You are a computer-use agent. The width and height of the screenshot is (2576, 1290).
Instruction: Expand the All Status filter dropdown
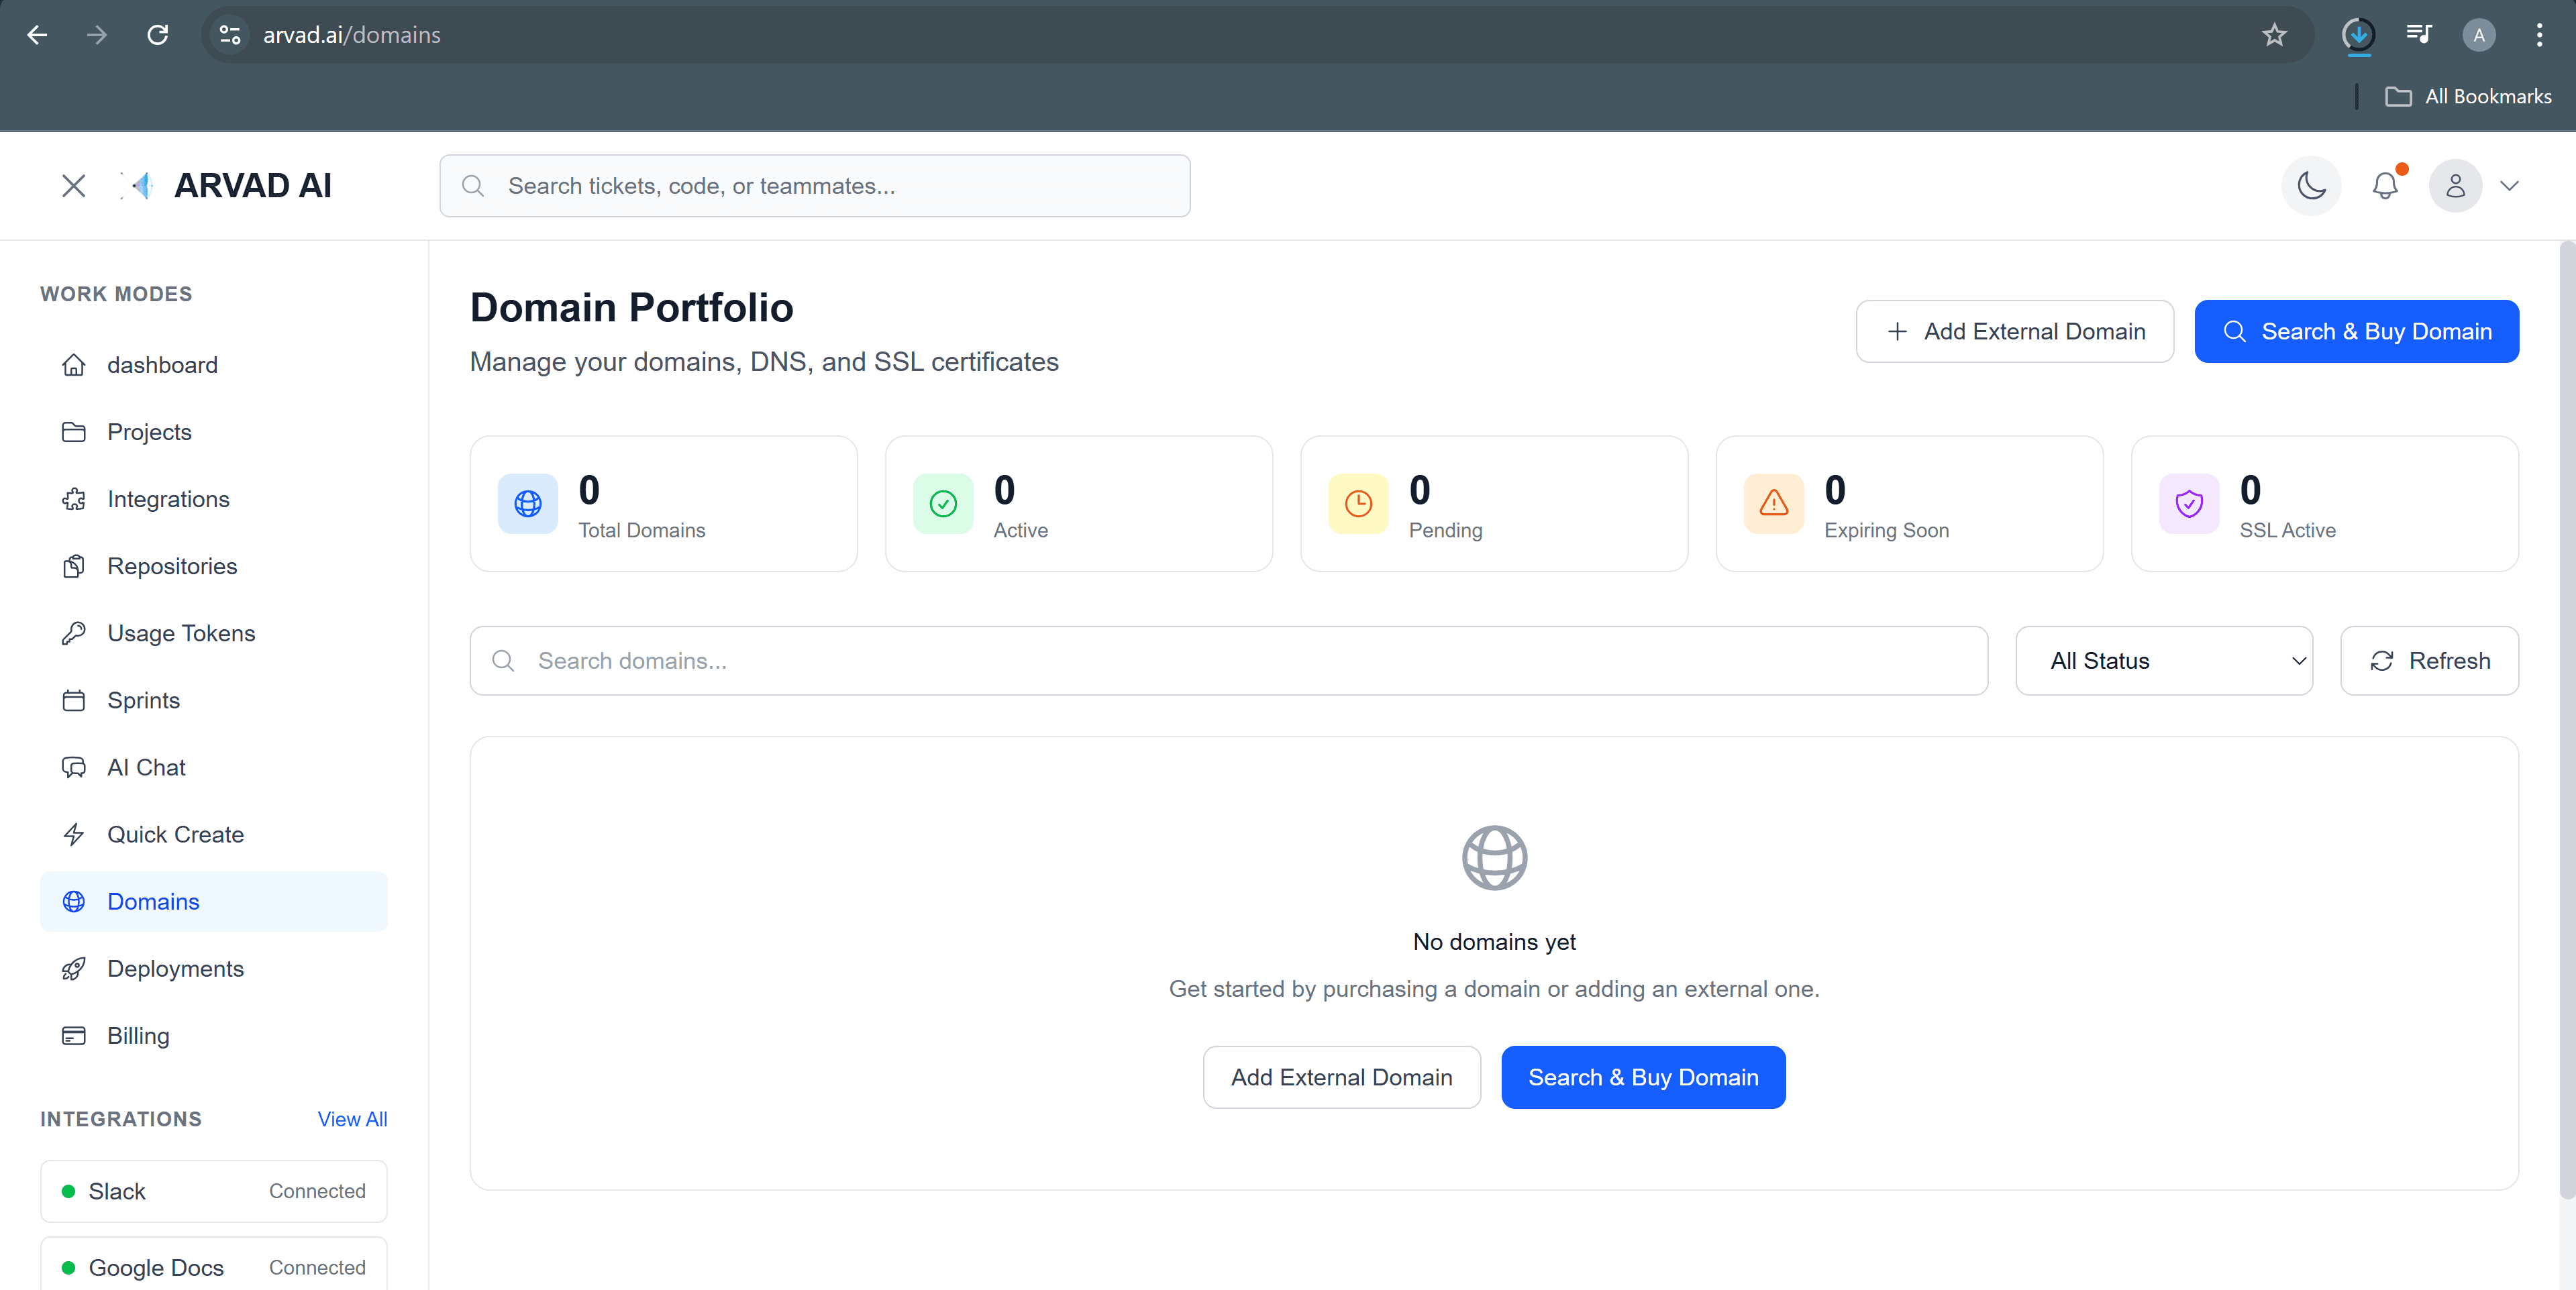(x=2165, y=660)
